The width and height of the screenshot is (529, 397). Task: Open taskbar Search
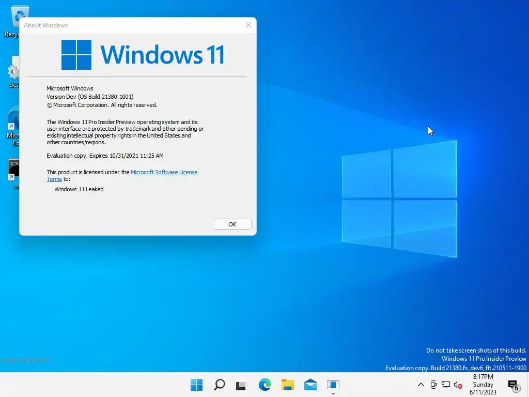219,385
